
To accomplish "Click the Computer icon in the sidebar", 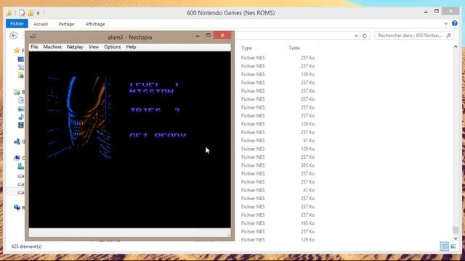I will point(17,158).
